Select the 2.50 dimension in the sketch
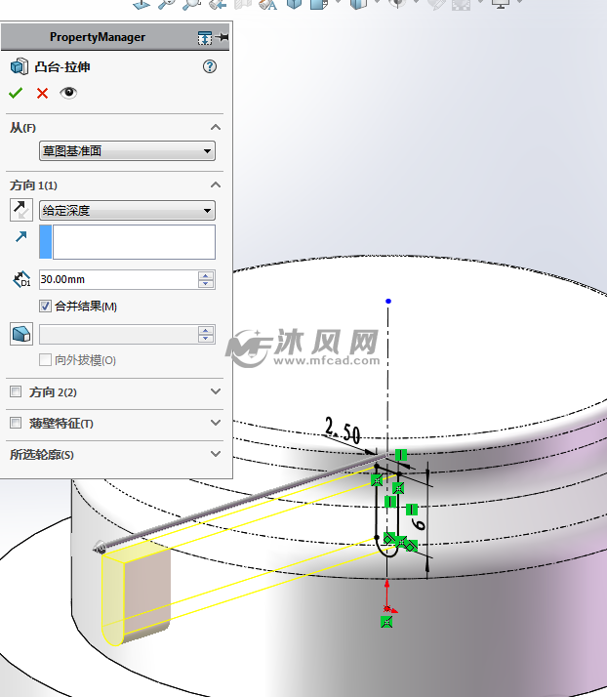This screenshot has width=607, height=697. point(343,430)
